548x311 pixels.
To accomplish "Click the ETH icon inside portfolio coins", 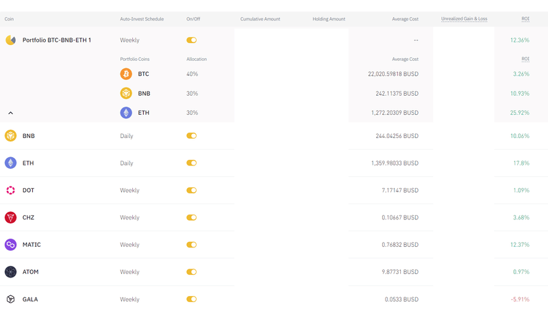I will (x=126, y=113).
